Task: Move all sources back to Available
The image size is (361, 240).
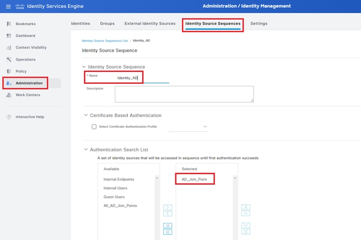Action: 168,232
